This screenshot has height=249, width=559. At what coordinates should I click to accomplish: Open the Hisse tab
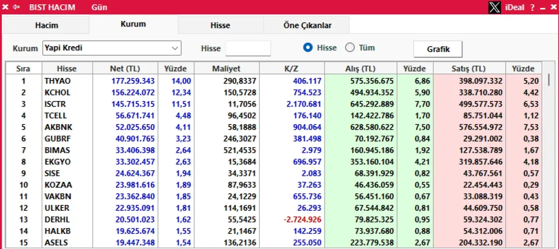pos(220,25)
